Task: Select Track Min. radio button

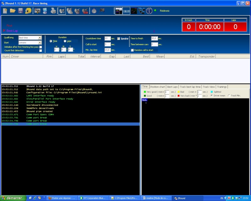Action: [x=229, y=95]
